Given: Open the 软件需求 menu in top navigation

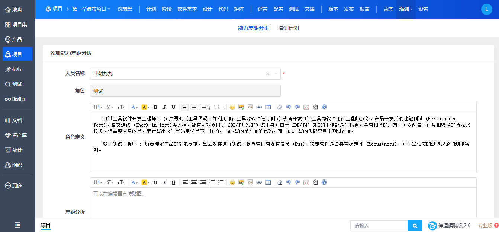Looking at the screenshot, I should click(x=187, y=9).
